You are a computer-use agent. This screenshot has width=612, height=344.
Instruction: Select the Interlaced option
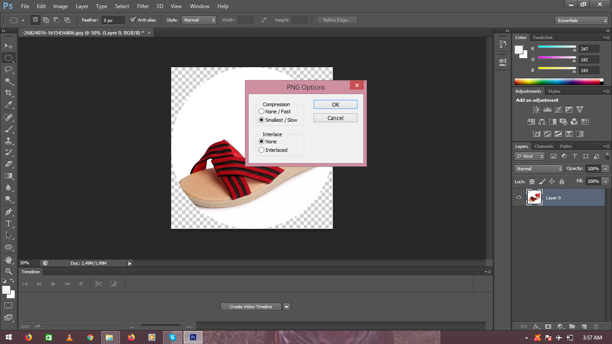[273, 150]
